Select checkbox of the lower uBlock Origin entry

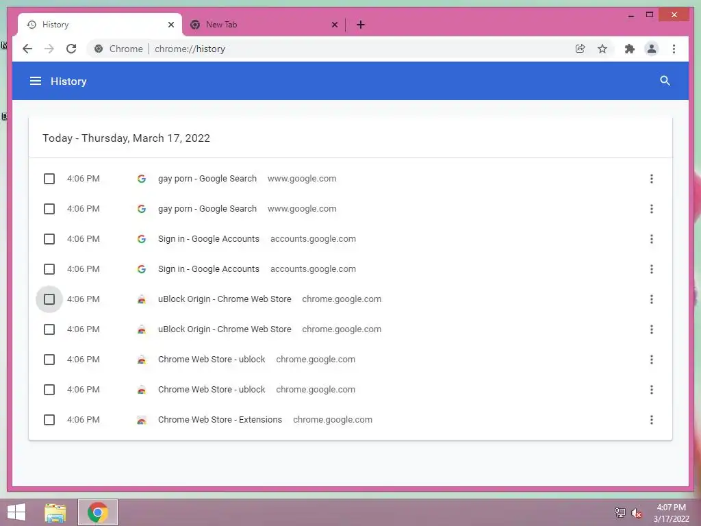[x=49, y=329]
